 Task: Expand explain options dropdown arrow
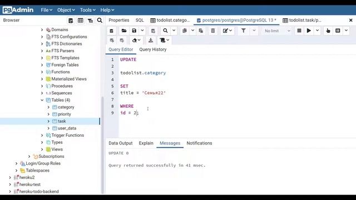point(346,31)
